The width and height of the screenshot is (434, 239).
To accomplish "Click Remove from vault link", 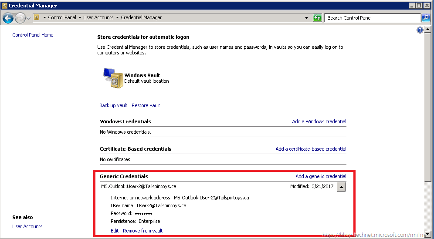I will coord(142,231).
